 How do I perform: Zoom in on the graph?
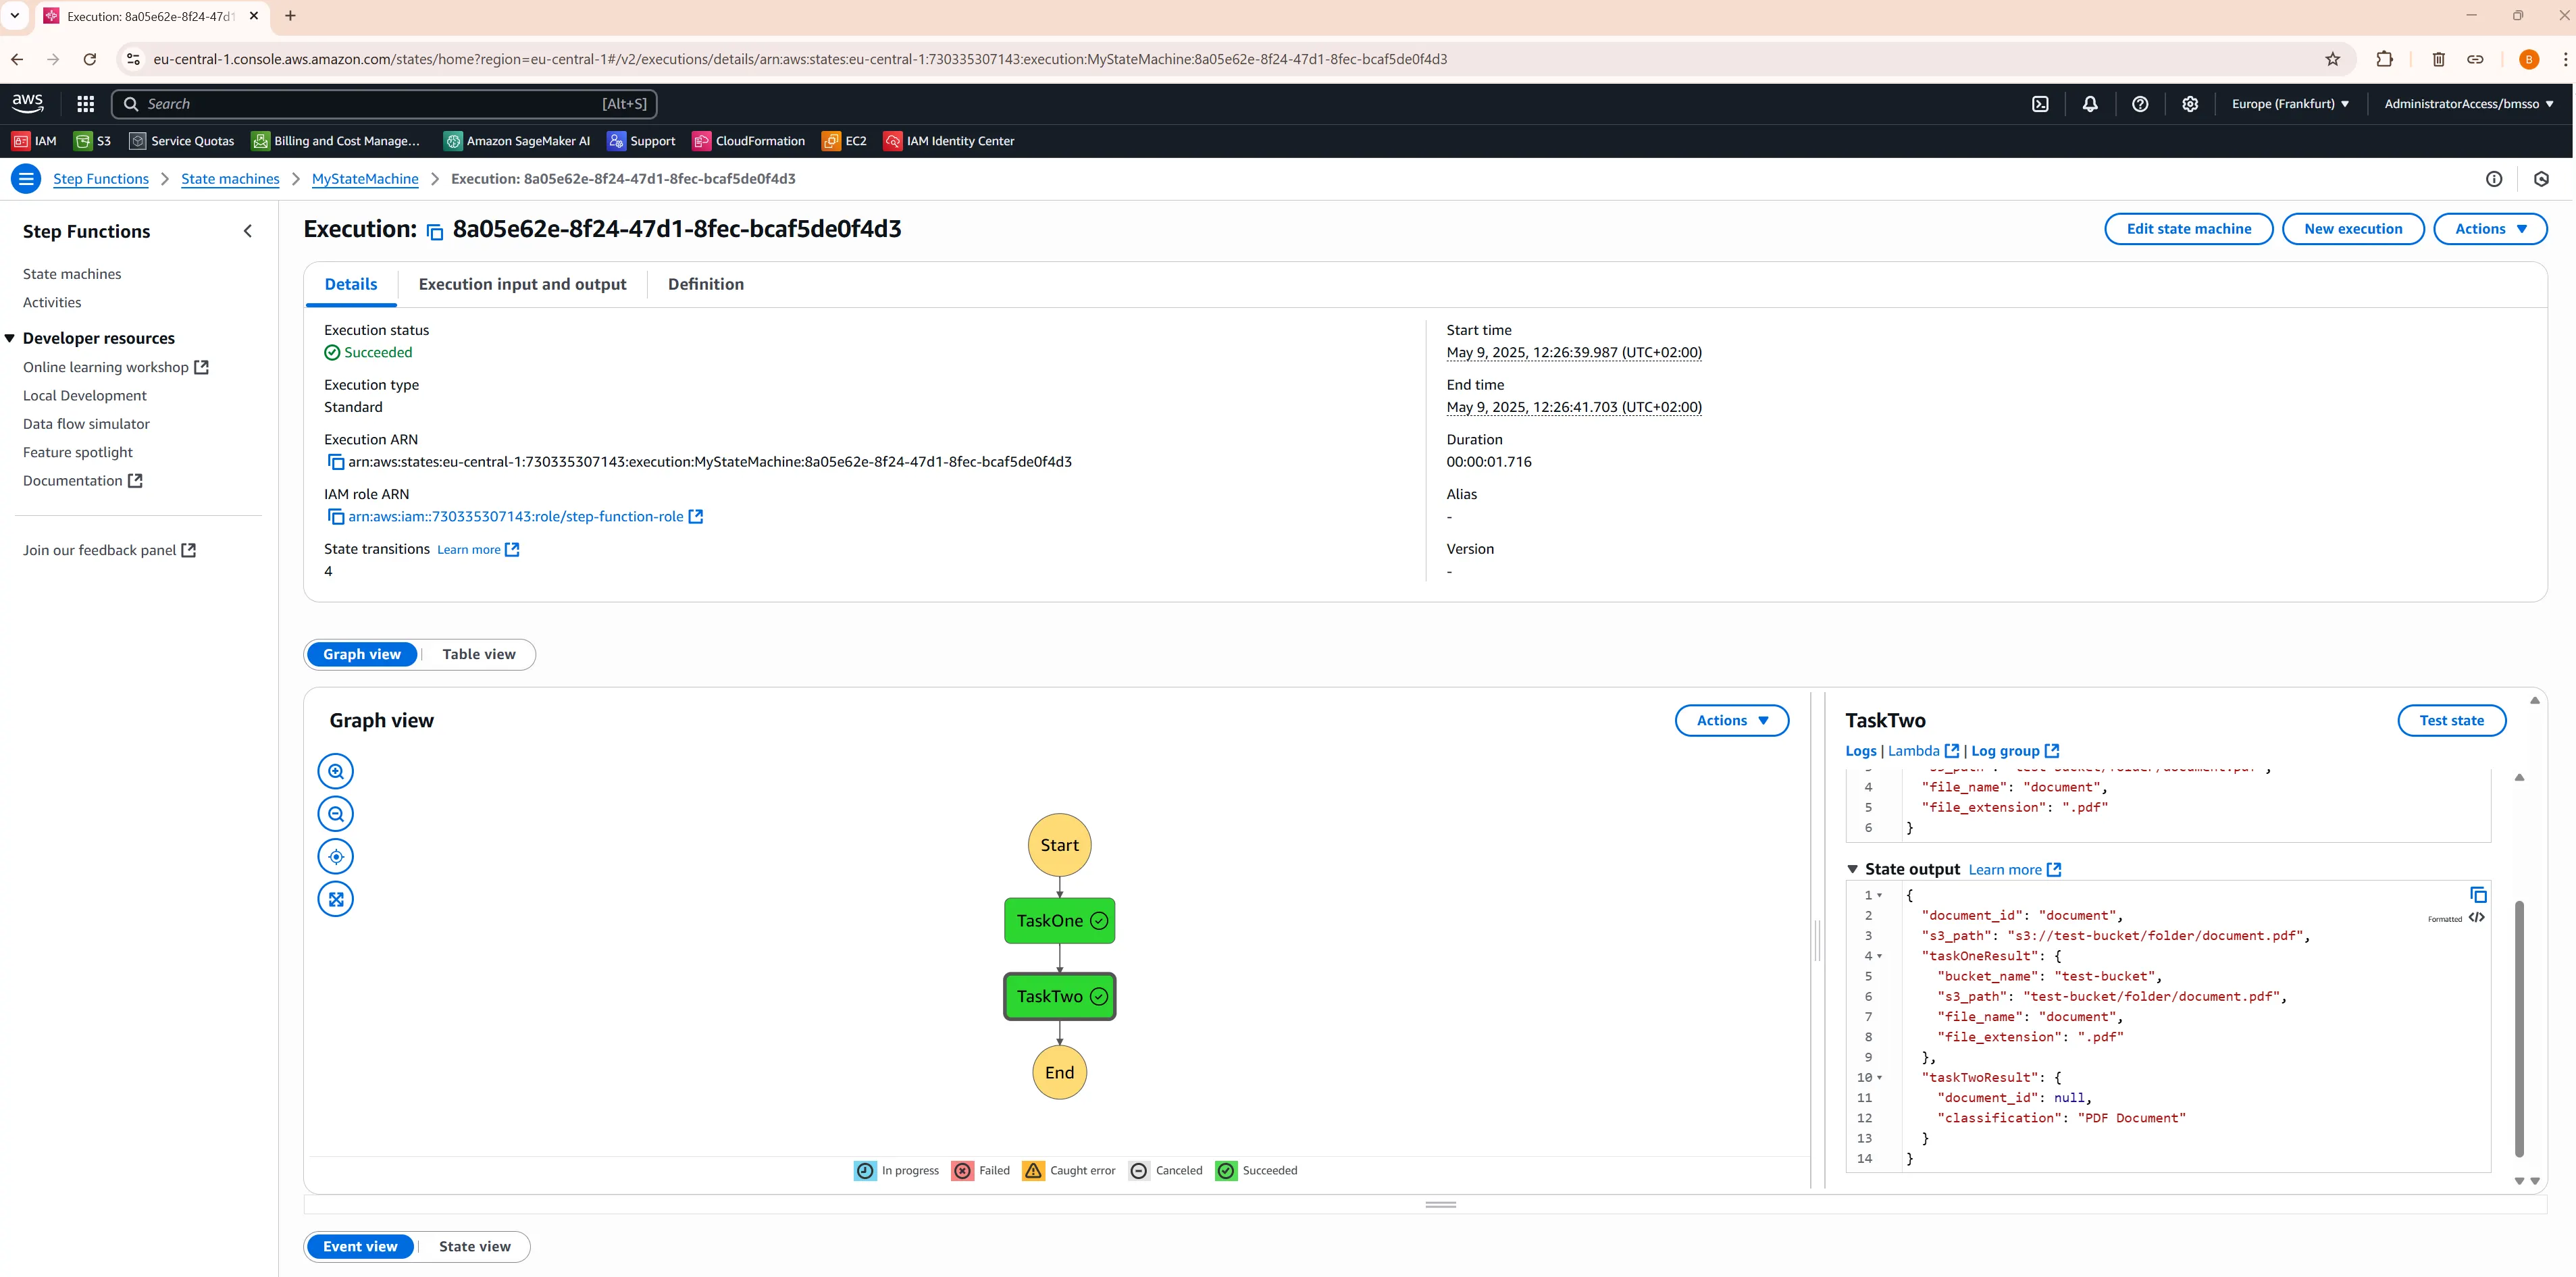point(336,771)
